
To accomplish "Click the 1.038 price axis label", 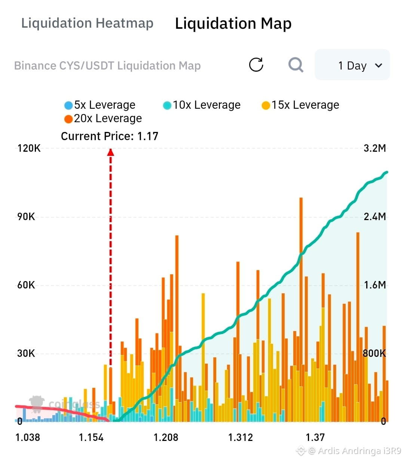I will pyautogui.click(x=28, y=437).
